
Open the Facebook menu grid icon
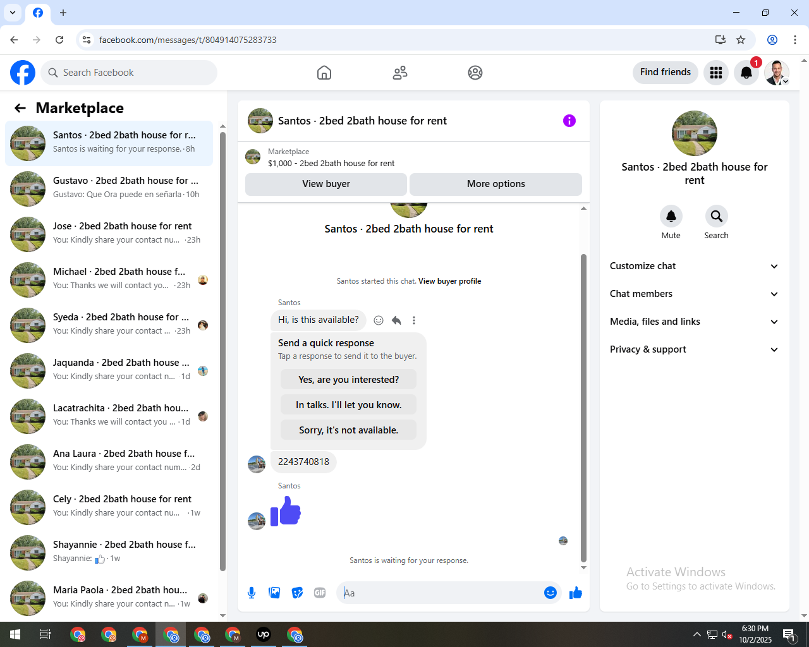(716, 73)
